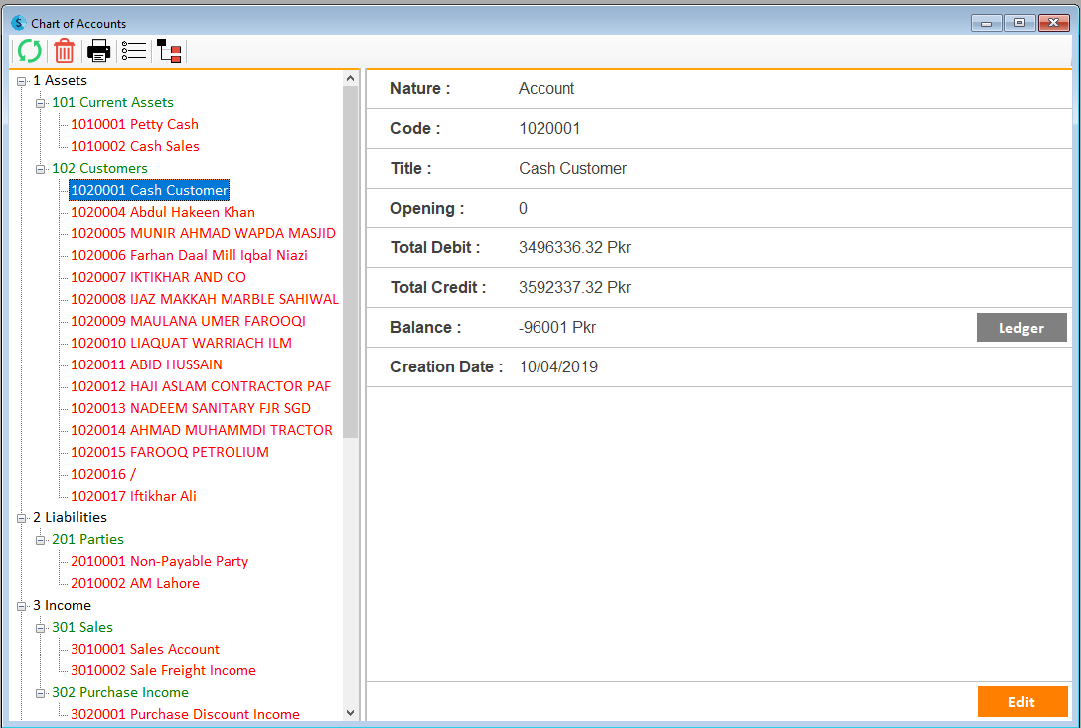The image size is (1081, 728).
Task: Click the tree vertical scrollbar thumb
Action: [350, 262]
